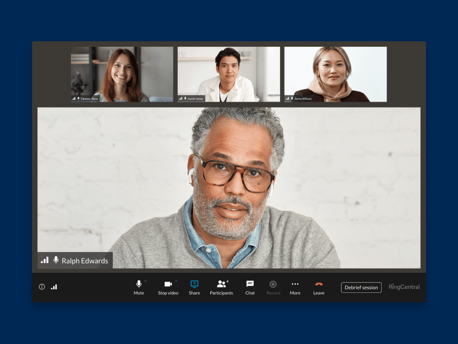Expand video options caret beside Stop video
The width and height of the screenshot is (458, 344).
point(176,282)
